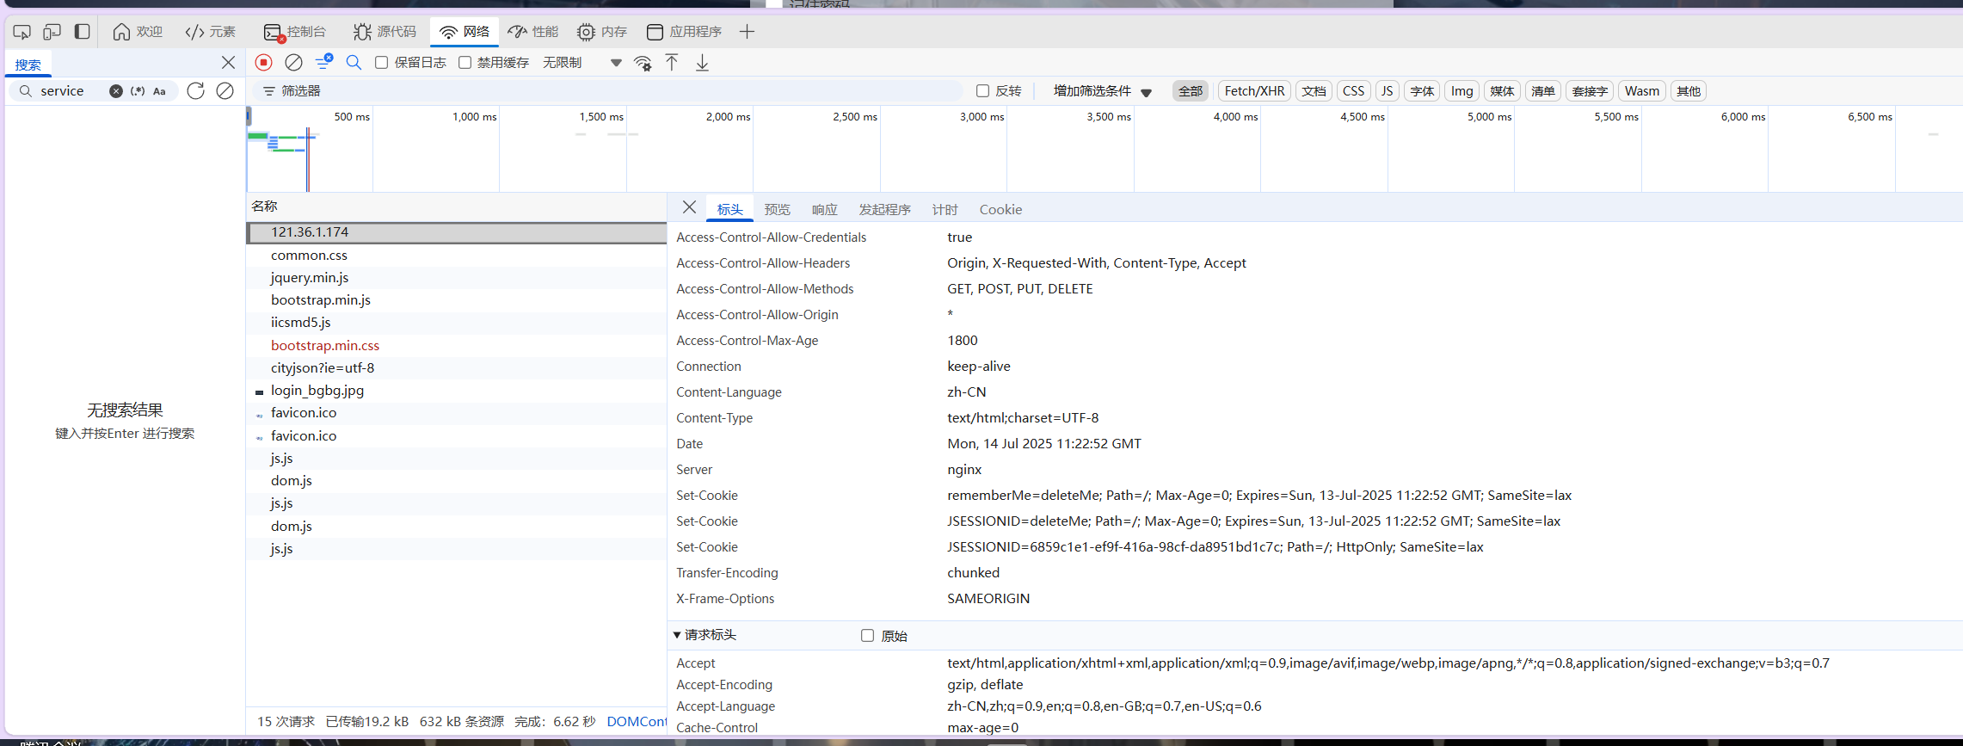Filter by 套接字 (WebSocket) type

(1589, 91)
